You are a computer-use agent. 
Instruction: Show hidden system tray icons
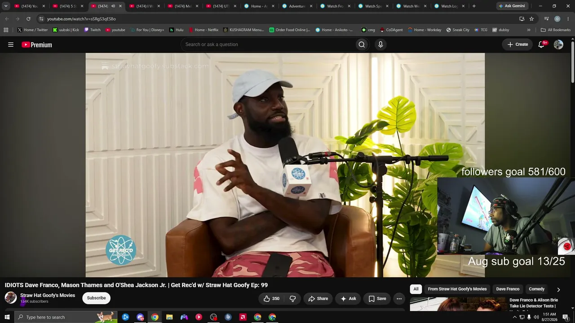tap(514, 317)
